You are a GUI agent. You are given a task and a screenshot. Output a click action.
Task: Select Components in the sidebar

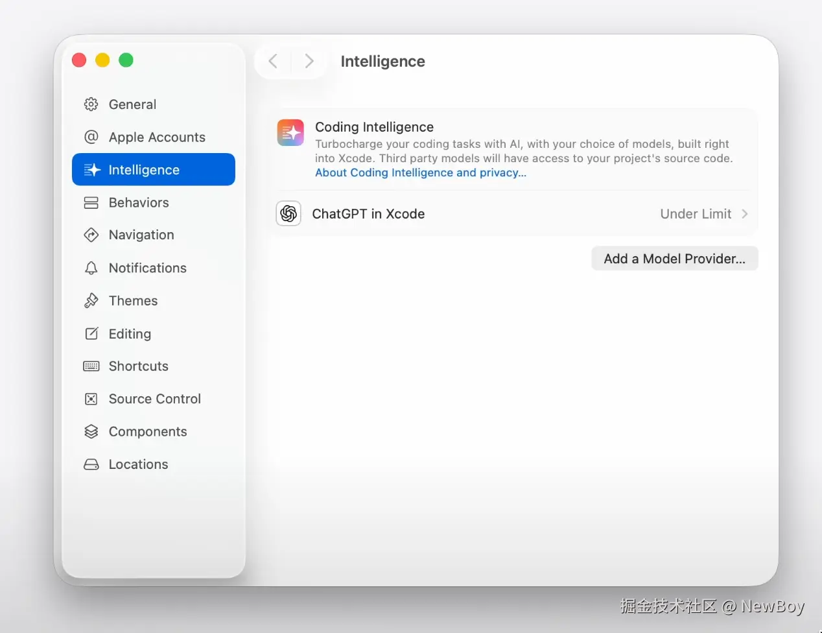coord(154,431)
